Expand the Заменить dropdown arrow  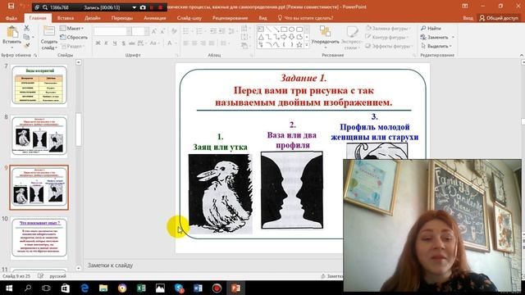pos(453,37)
